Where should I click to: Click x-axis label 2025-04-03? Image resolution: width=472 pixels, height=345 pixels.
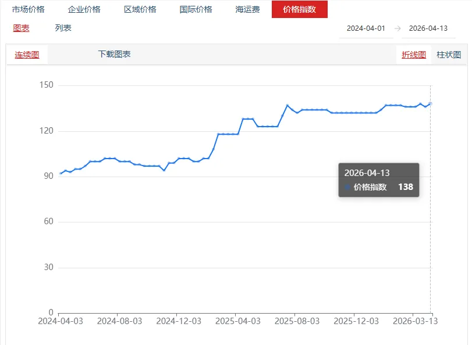pos(238,321)
